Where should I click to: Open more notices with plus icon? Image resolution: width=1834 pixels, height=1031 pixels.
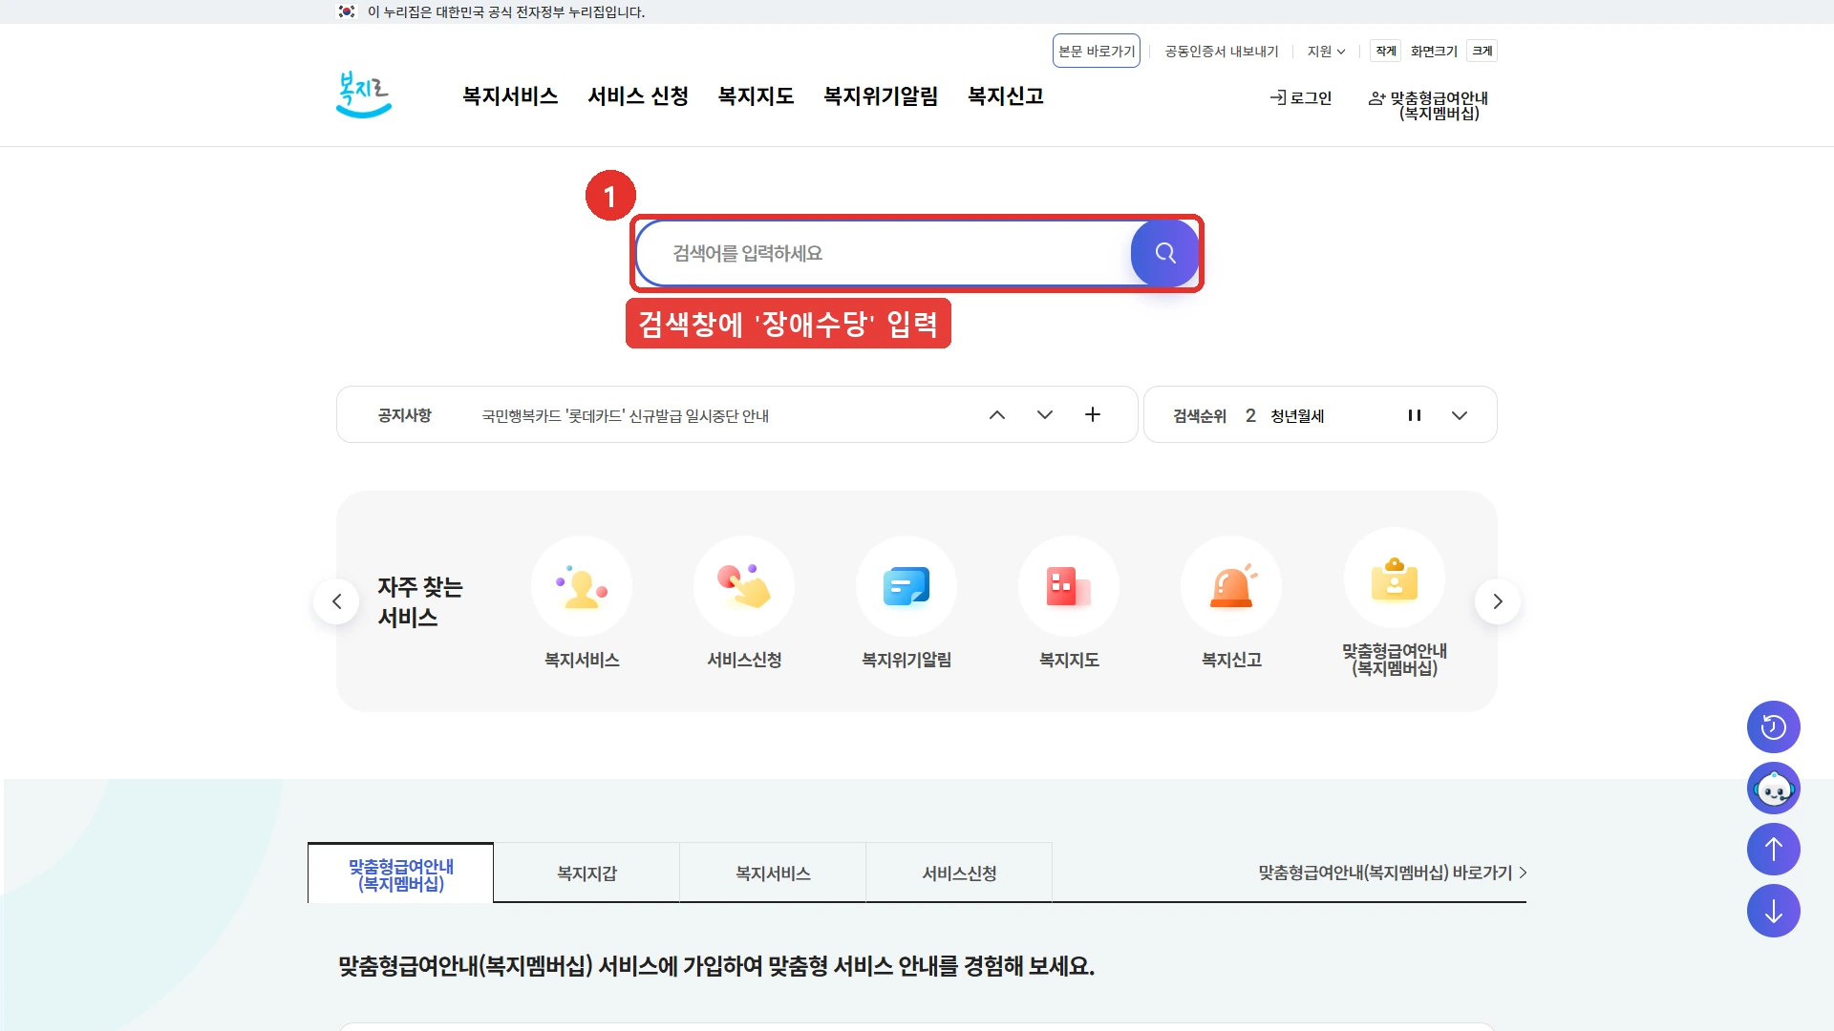1093,414
